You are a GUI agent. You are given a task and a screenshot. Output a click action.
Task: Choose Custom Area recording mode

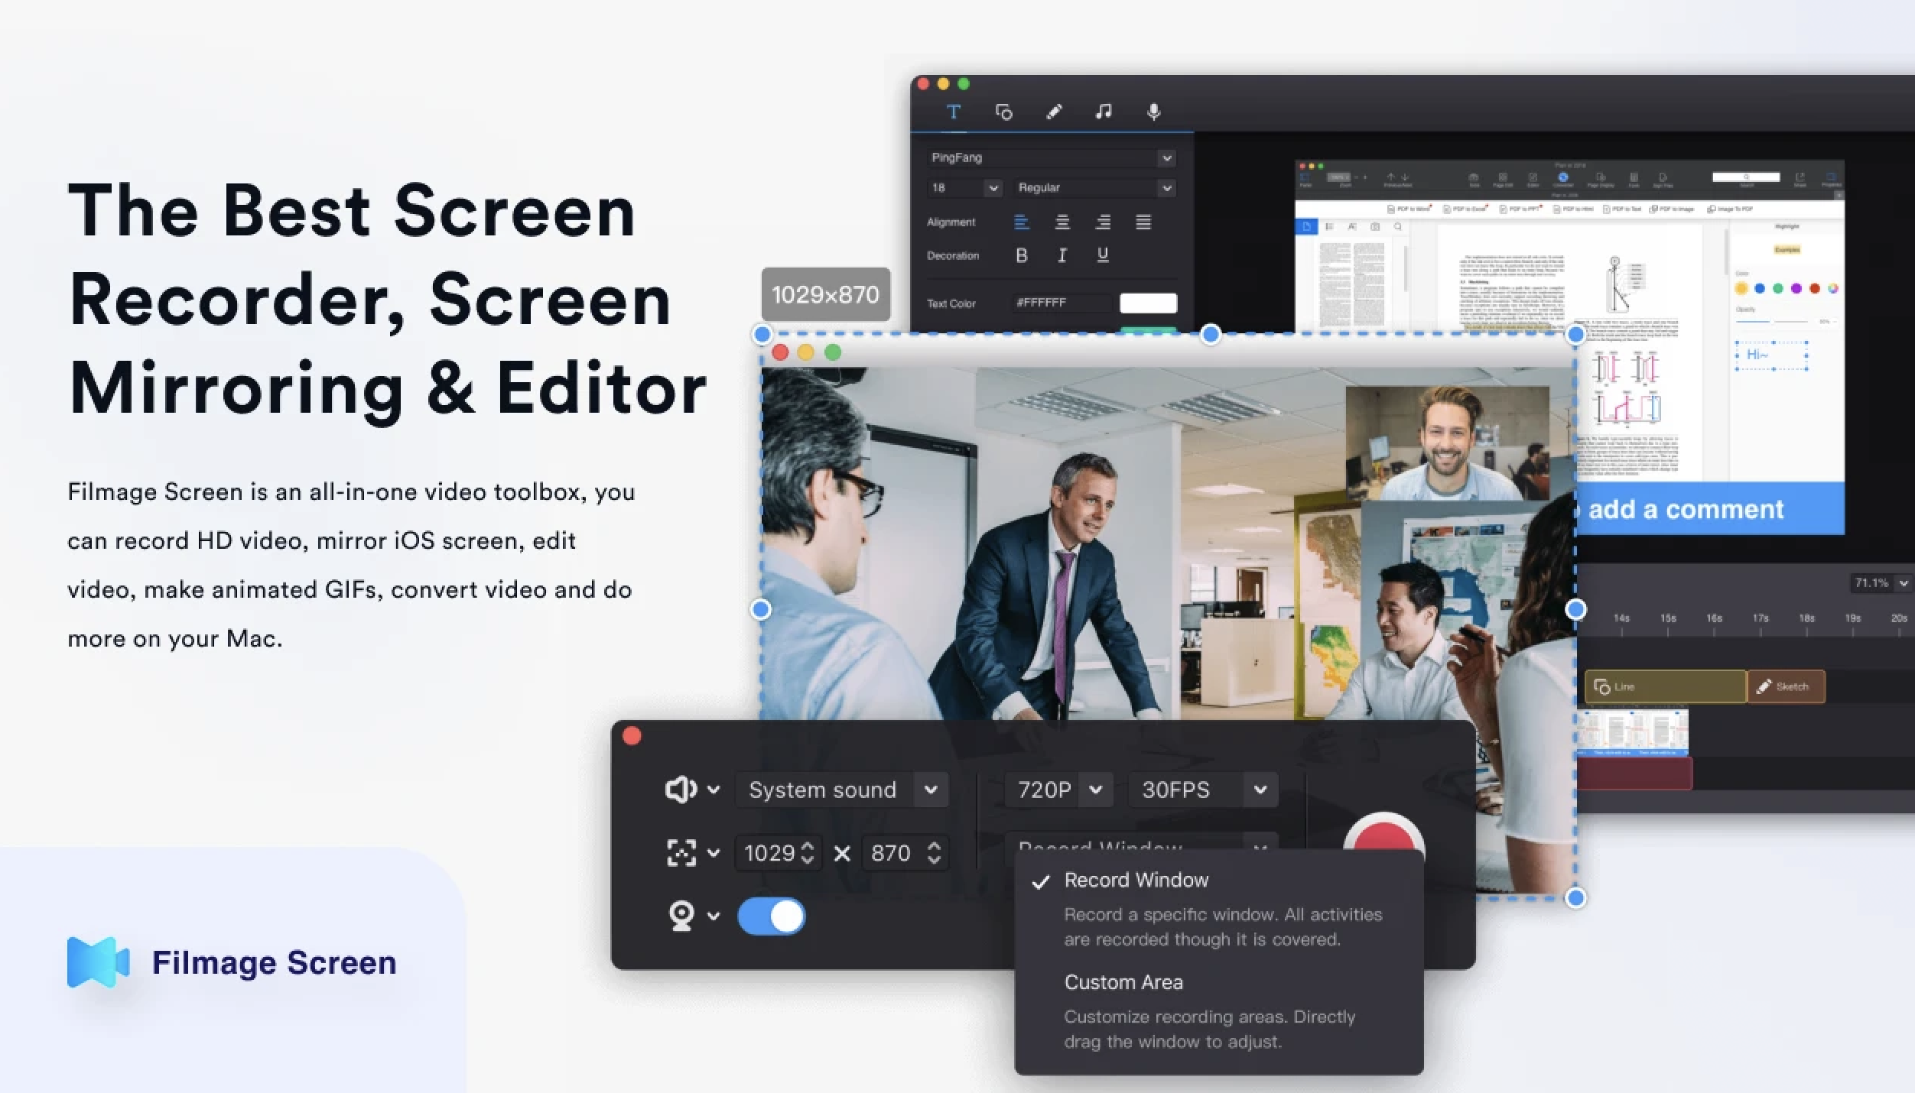point(1123,982)
